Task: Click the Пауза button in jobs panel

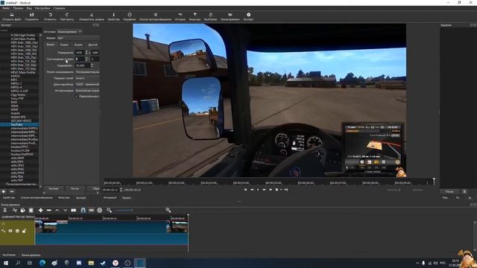Action: click(449, 192)
